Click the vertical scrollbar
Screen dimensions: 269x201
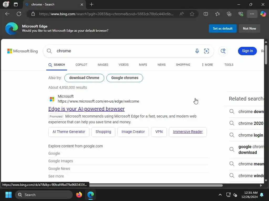[266, 55]
